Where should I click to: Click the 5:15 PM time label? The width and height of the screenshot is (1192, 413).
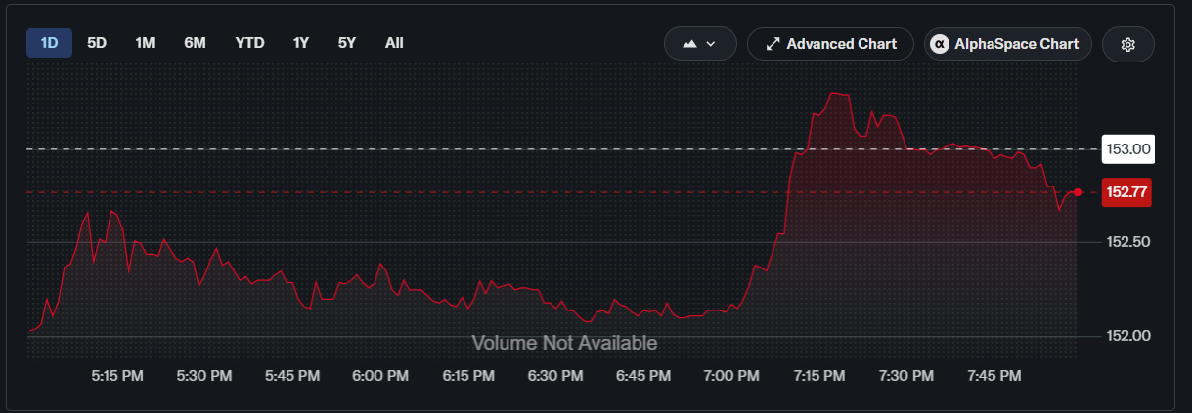point(117,375)
